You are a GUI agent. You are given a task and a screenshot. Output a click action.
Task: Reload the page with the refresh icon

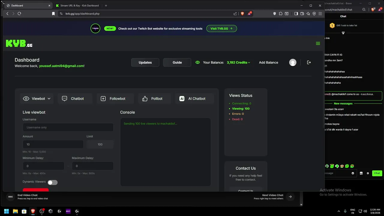point(19,13)
